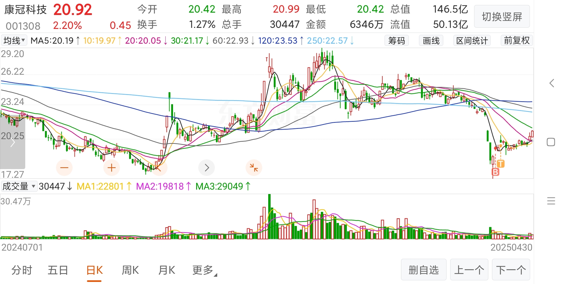Screen dimensions: 568x284
Task: Click the 切换竖屏 button
Action: coord(502,17)
